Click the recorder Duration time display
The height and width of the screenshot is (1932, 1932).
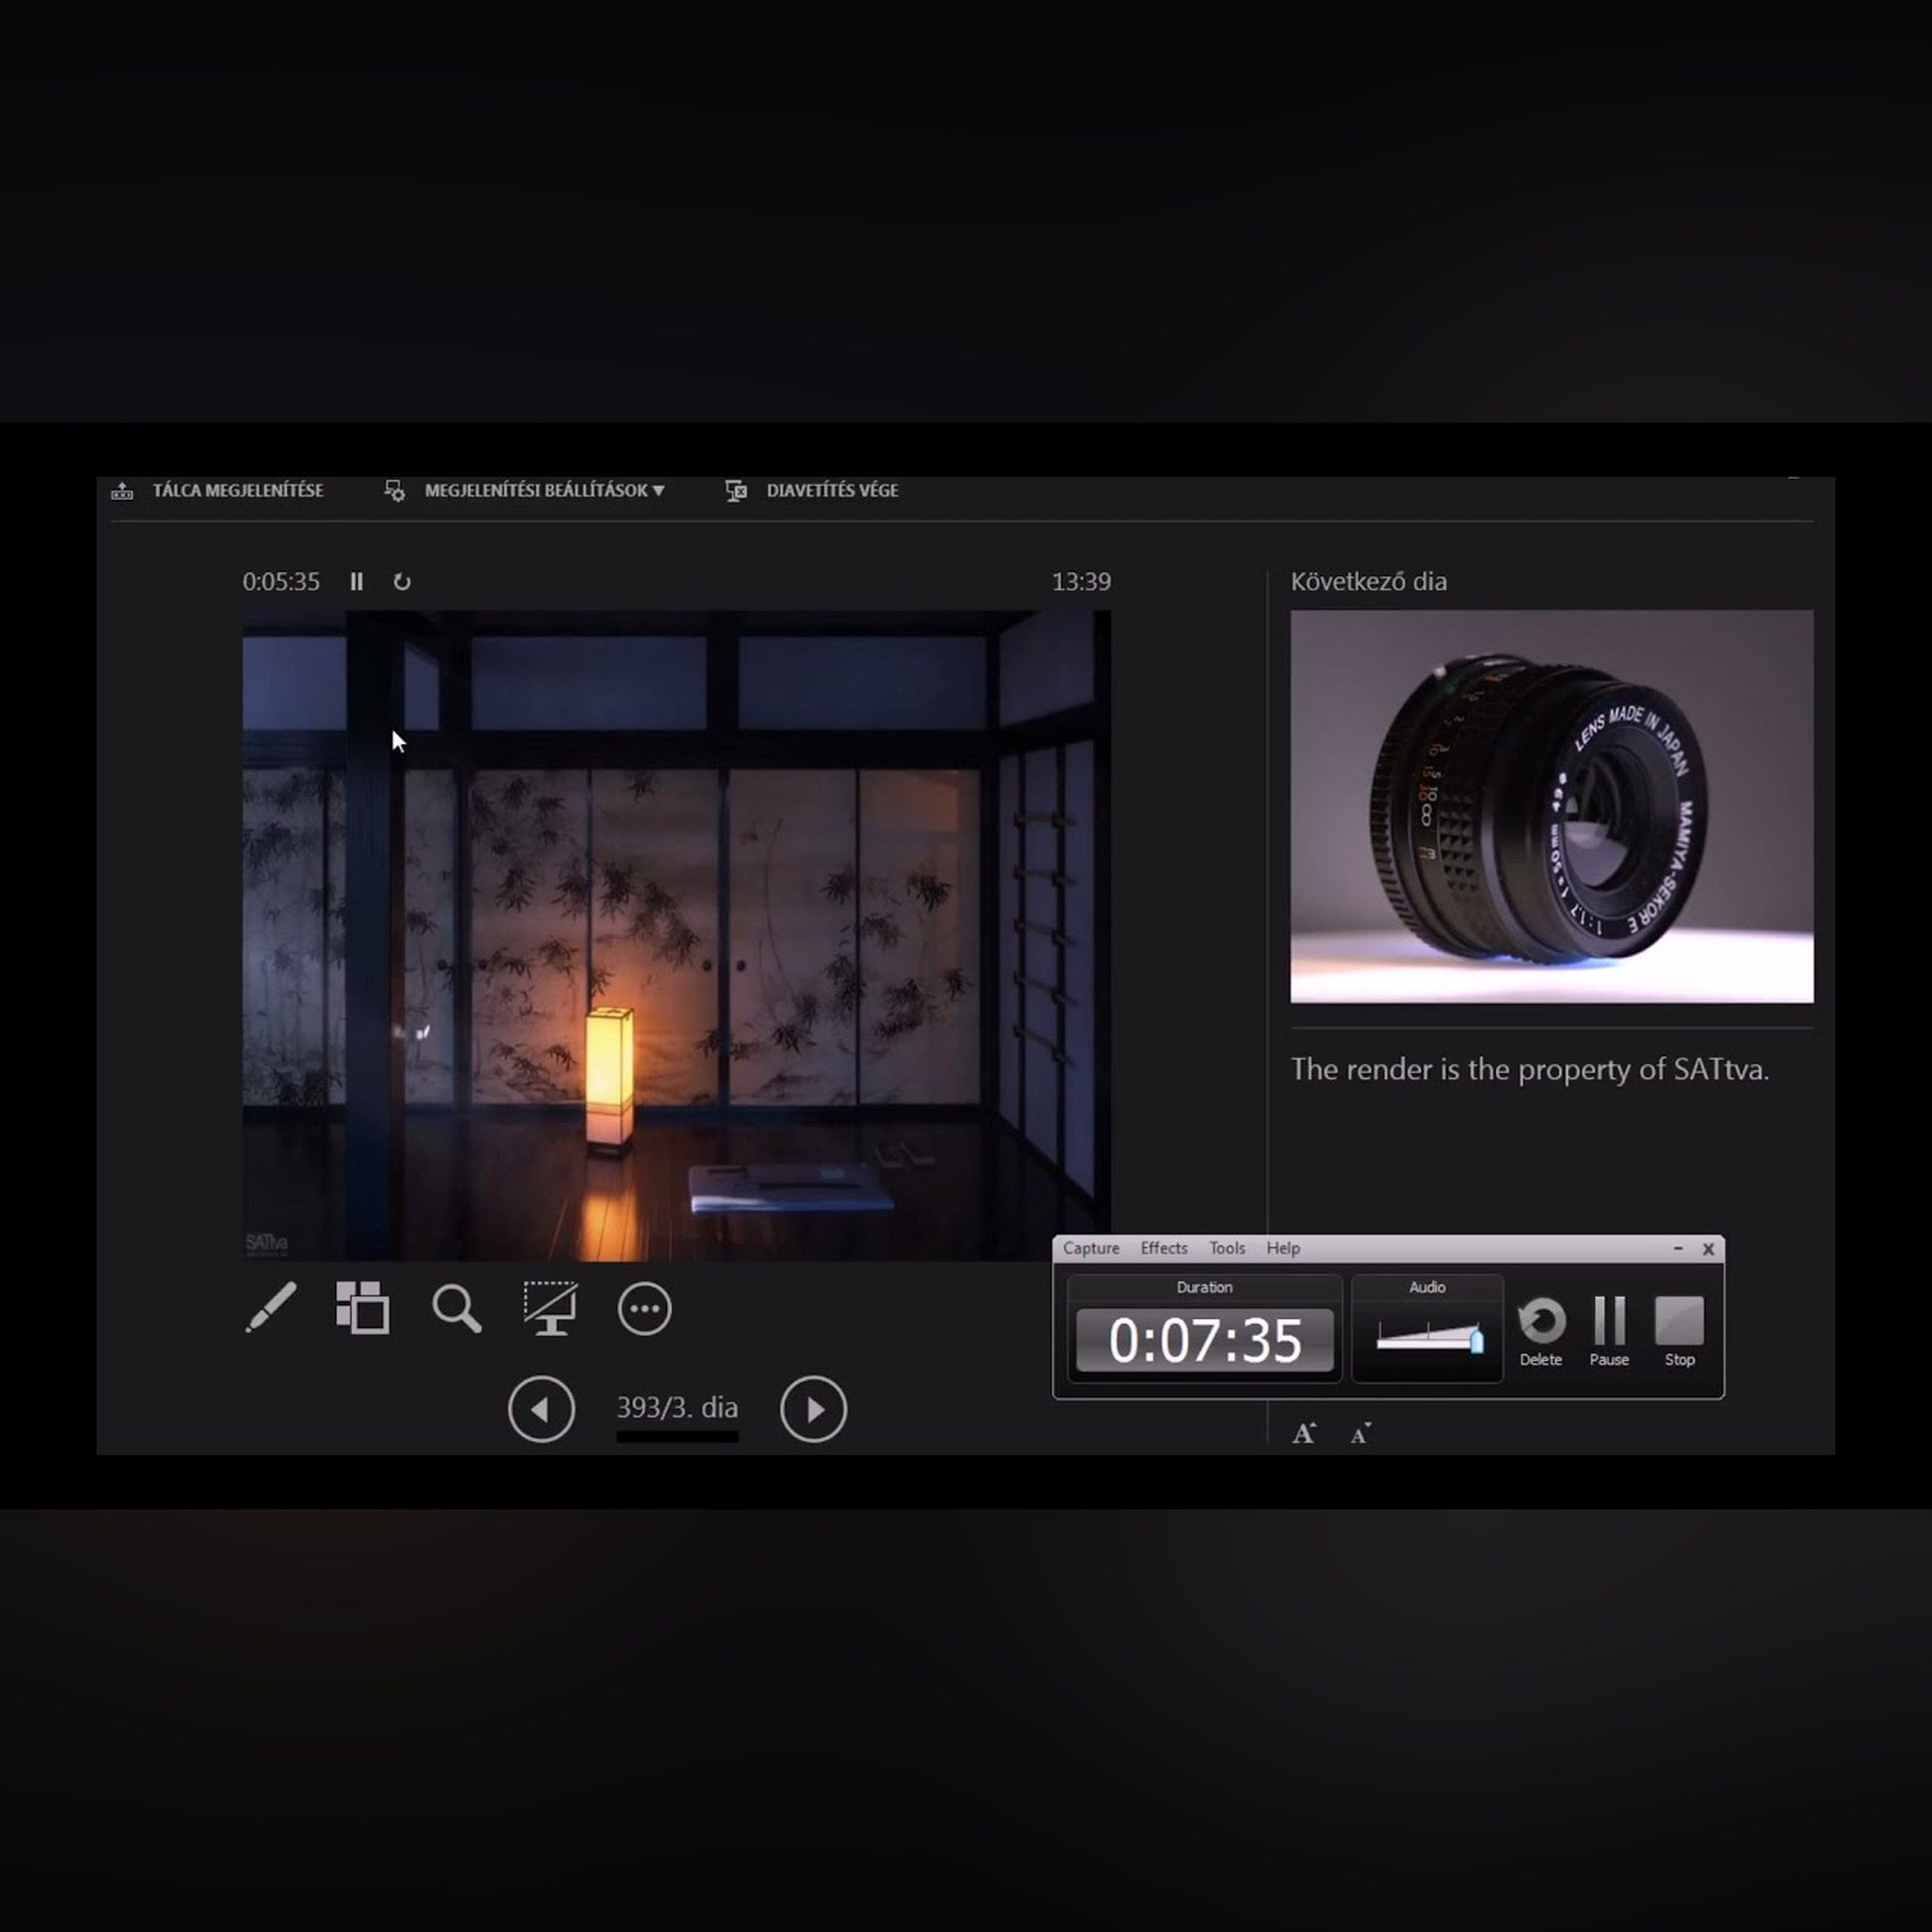[1204, 1340]
